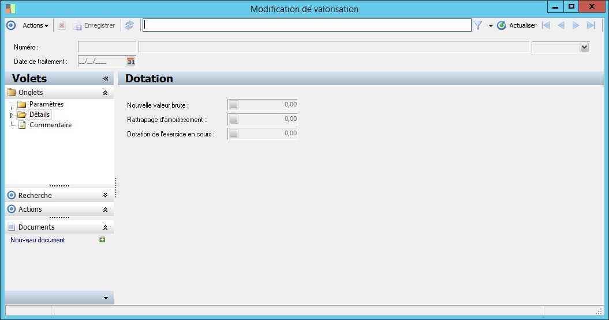Viewport: 609px width, 320px height.
Task: Open the Actions toolbar dropdown menu
Action: click(35, 25)
